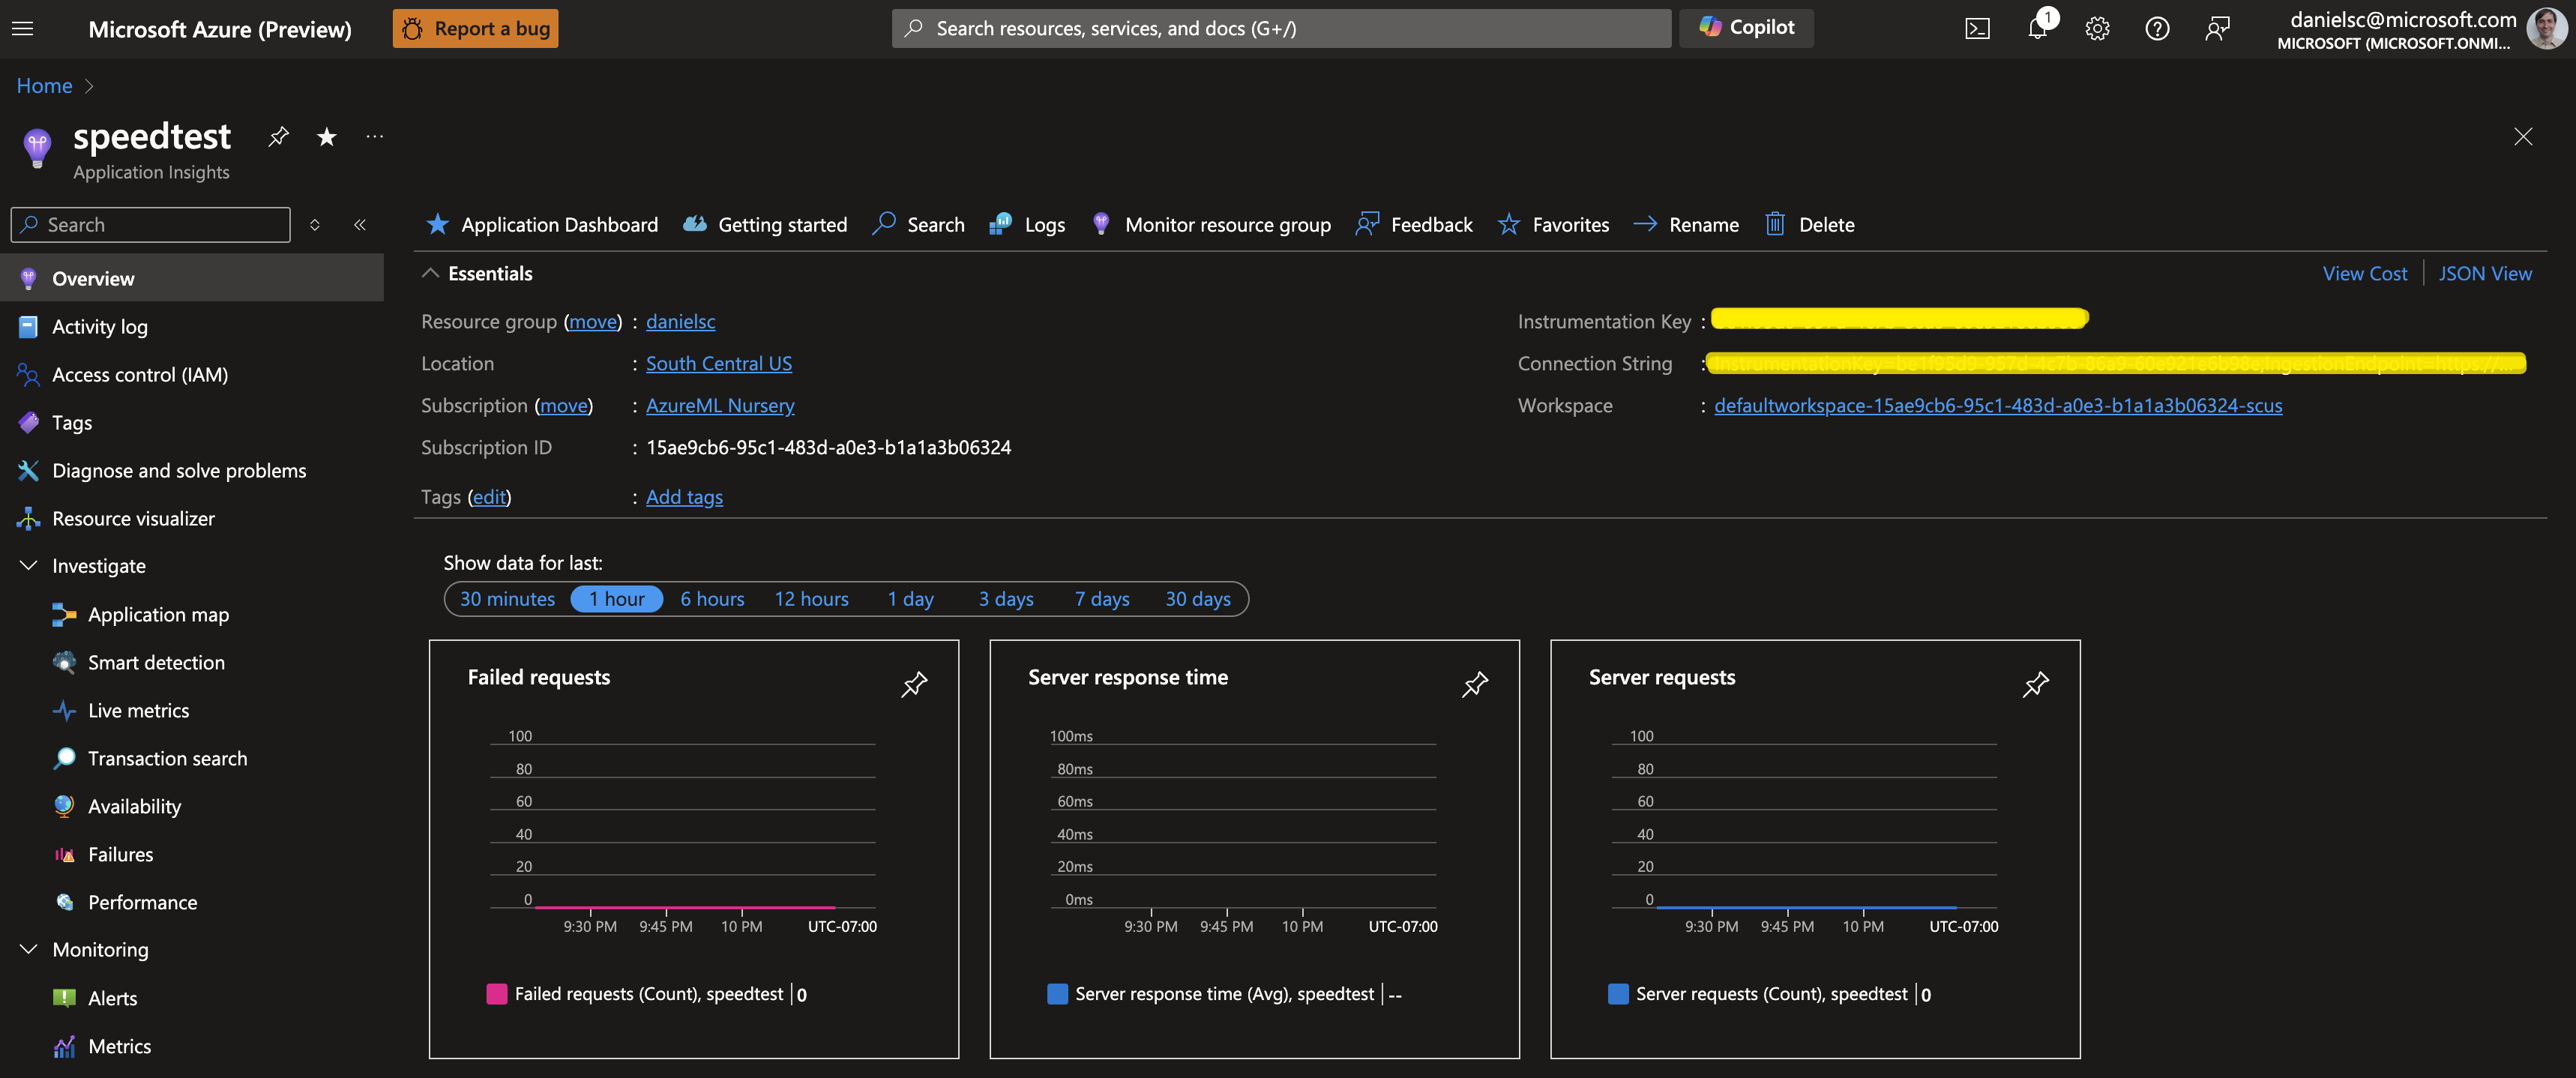The image size is (2576, 1078).
Task: Collapse the Investigate group
Action: pyautogui.click(x=29, y=566)
